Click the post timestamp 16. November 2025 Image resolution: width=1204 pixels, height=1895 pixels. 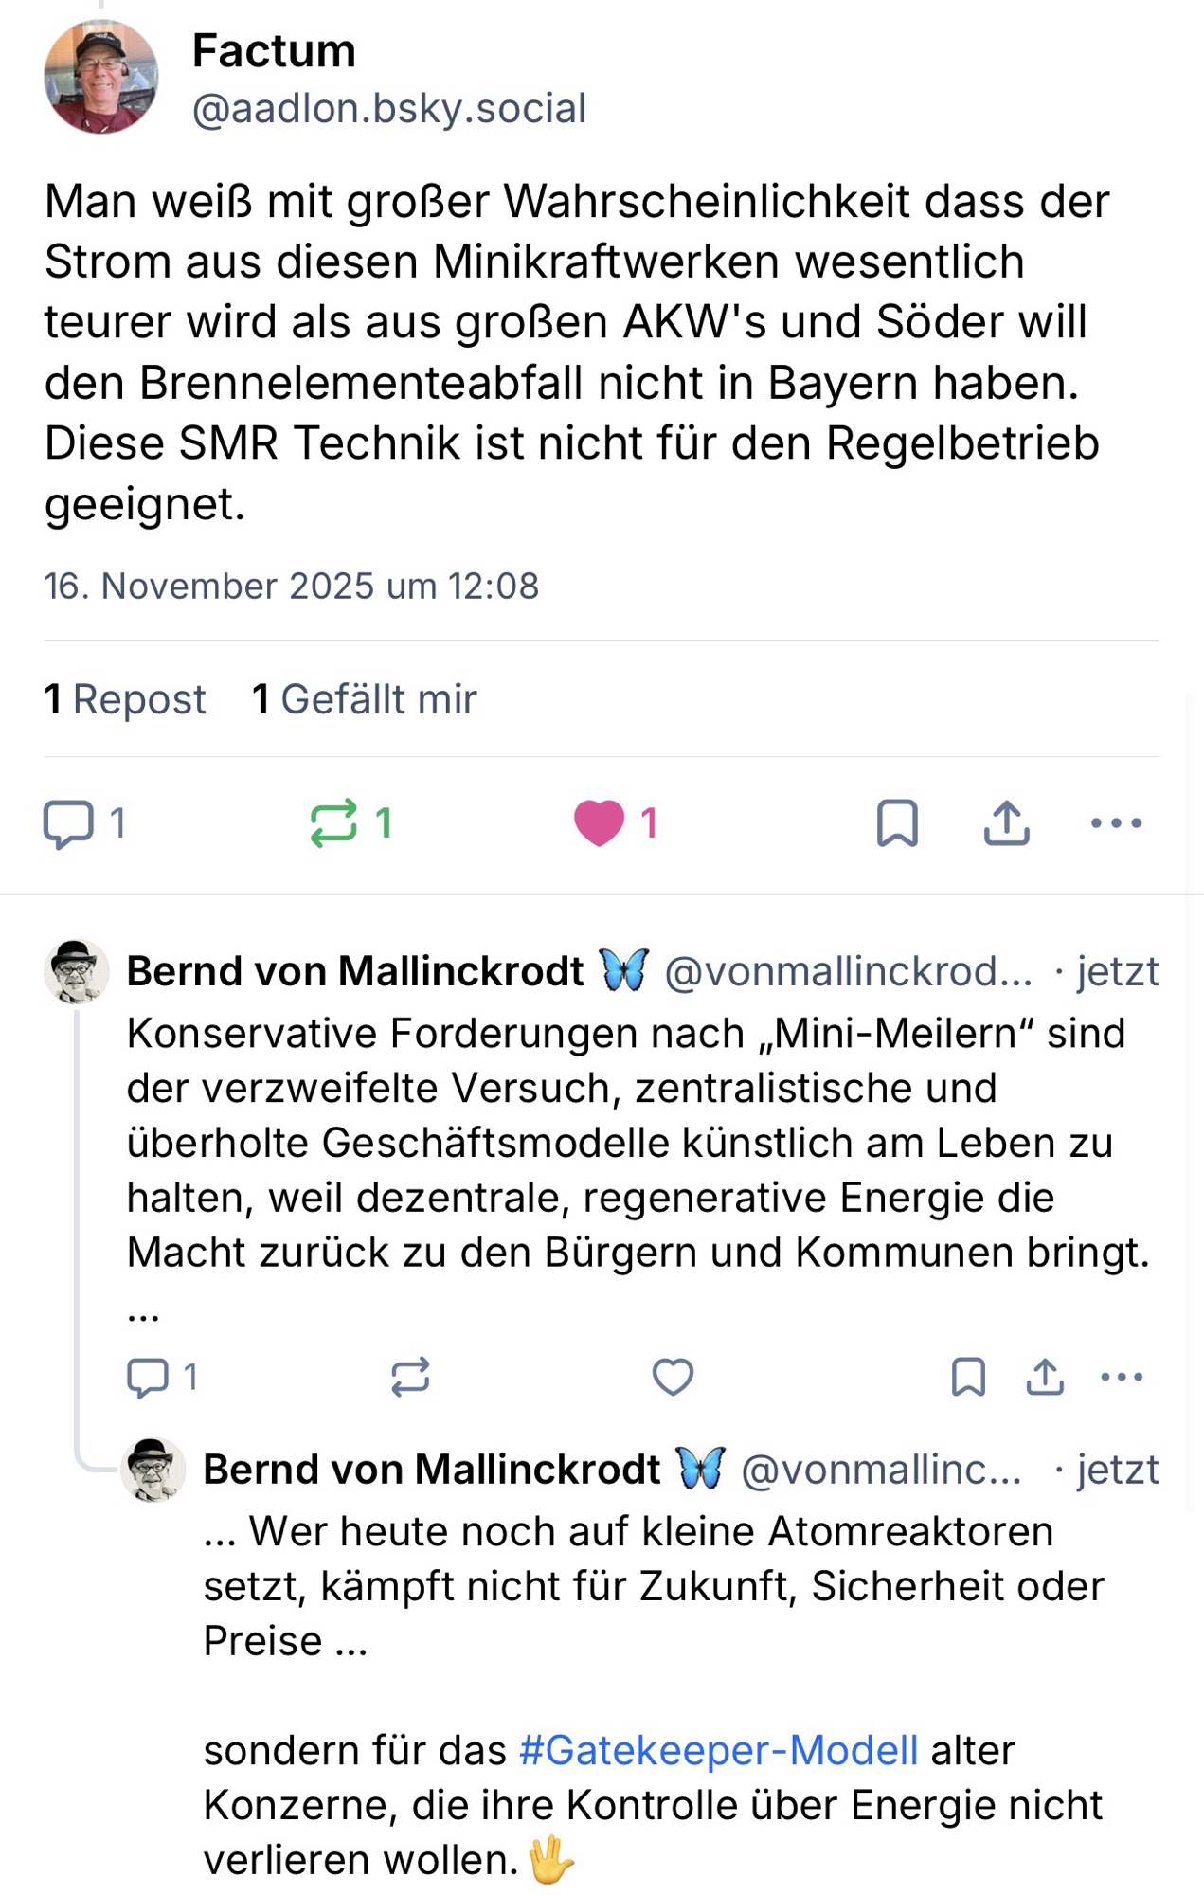pos(291,587)
